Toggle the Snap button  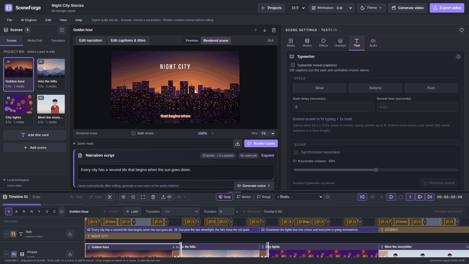tap(225, 197)
